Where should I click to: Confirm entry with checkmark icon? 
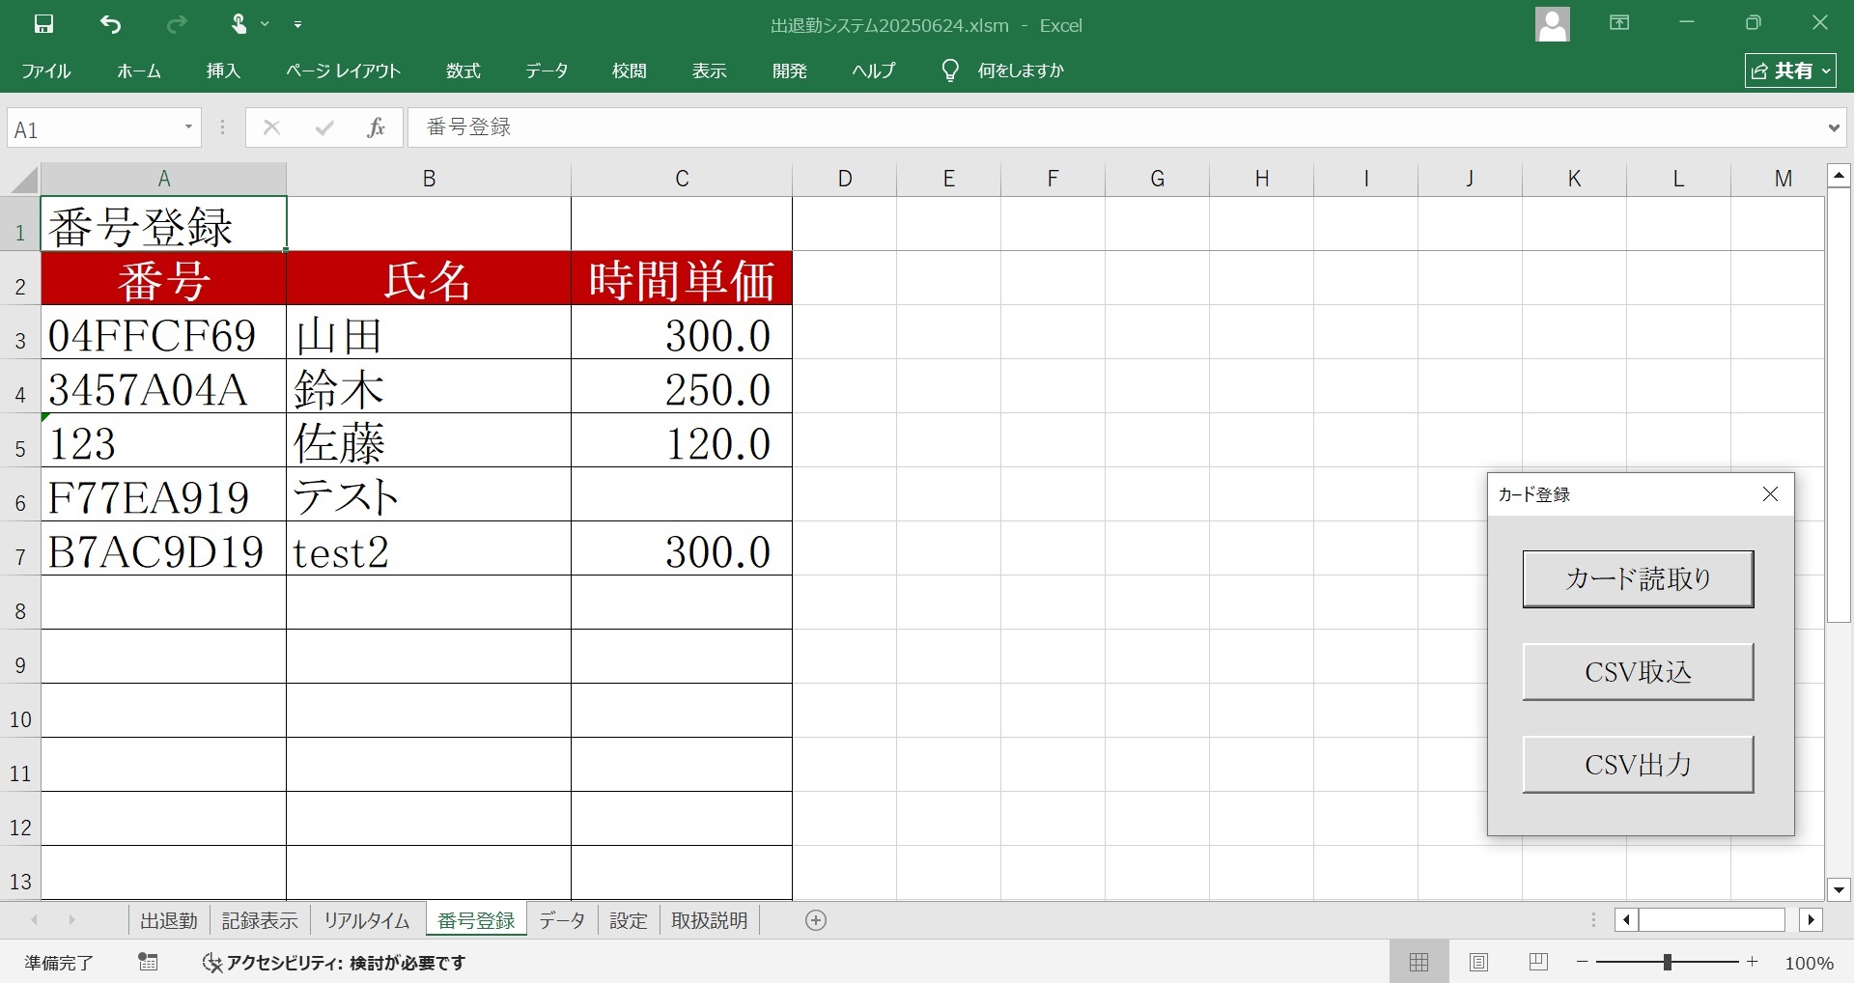(x=324, y=127)
